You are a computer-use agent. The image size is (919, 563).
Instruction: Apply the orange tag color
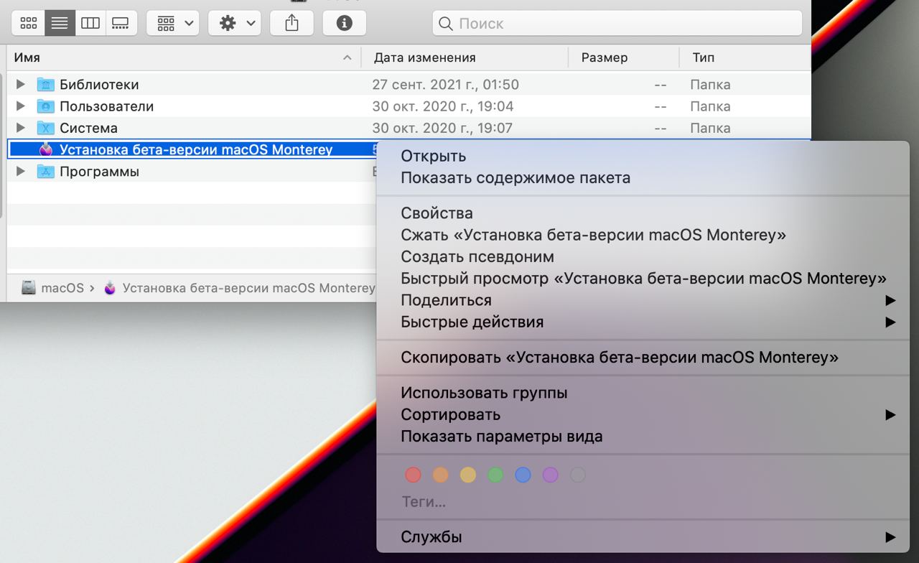[440, 475]
